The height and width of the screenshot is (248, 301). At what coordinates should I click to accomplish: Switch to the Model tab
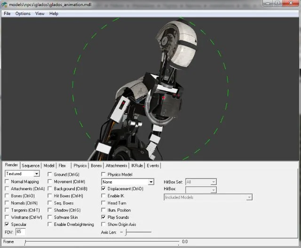49,166
